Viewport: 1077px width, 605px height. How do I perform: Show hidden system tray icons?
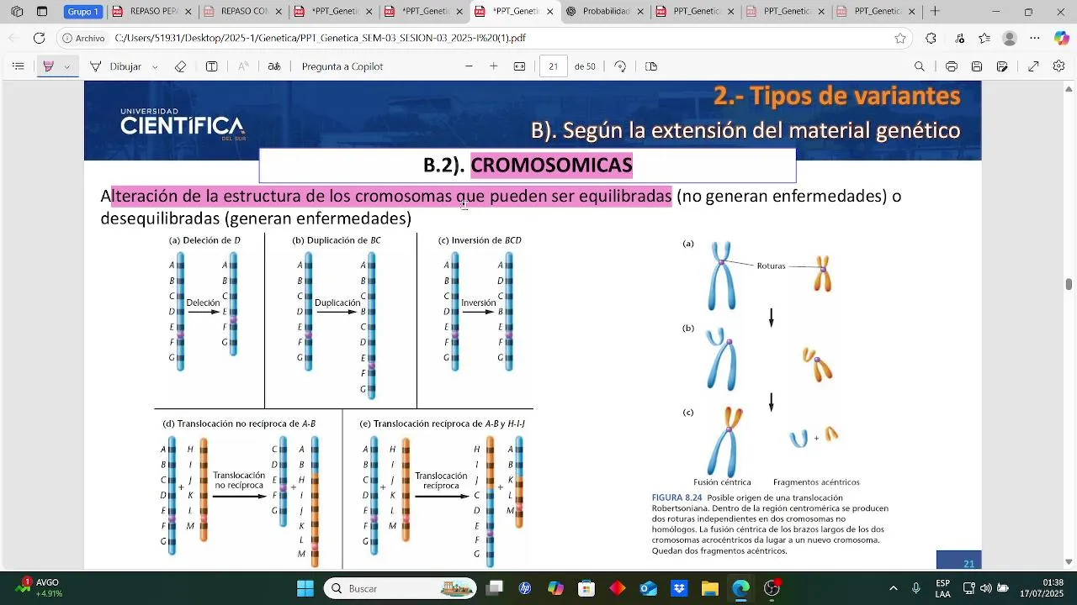894,588
